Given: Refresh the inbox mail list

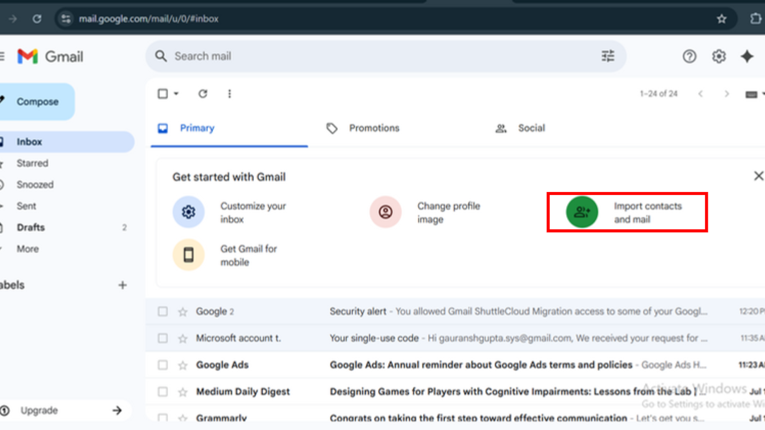Looking at the screenshot, I should coord(203,94).
